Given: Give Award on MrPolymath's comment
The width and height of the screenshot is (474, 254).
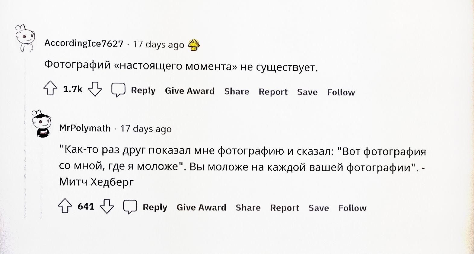Looking at the screenshot, I should click(201, 207).
